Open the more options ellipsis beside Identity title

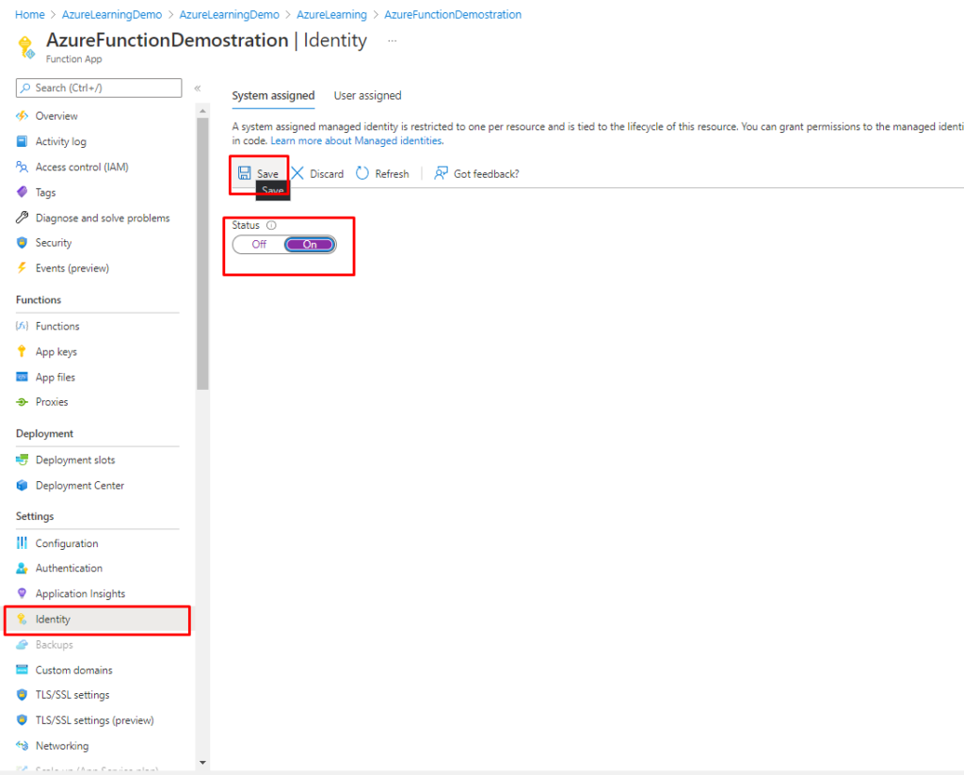pyautogui.click(x=393, y=40)
